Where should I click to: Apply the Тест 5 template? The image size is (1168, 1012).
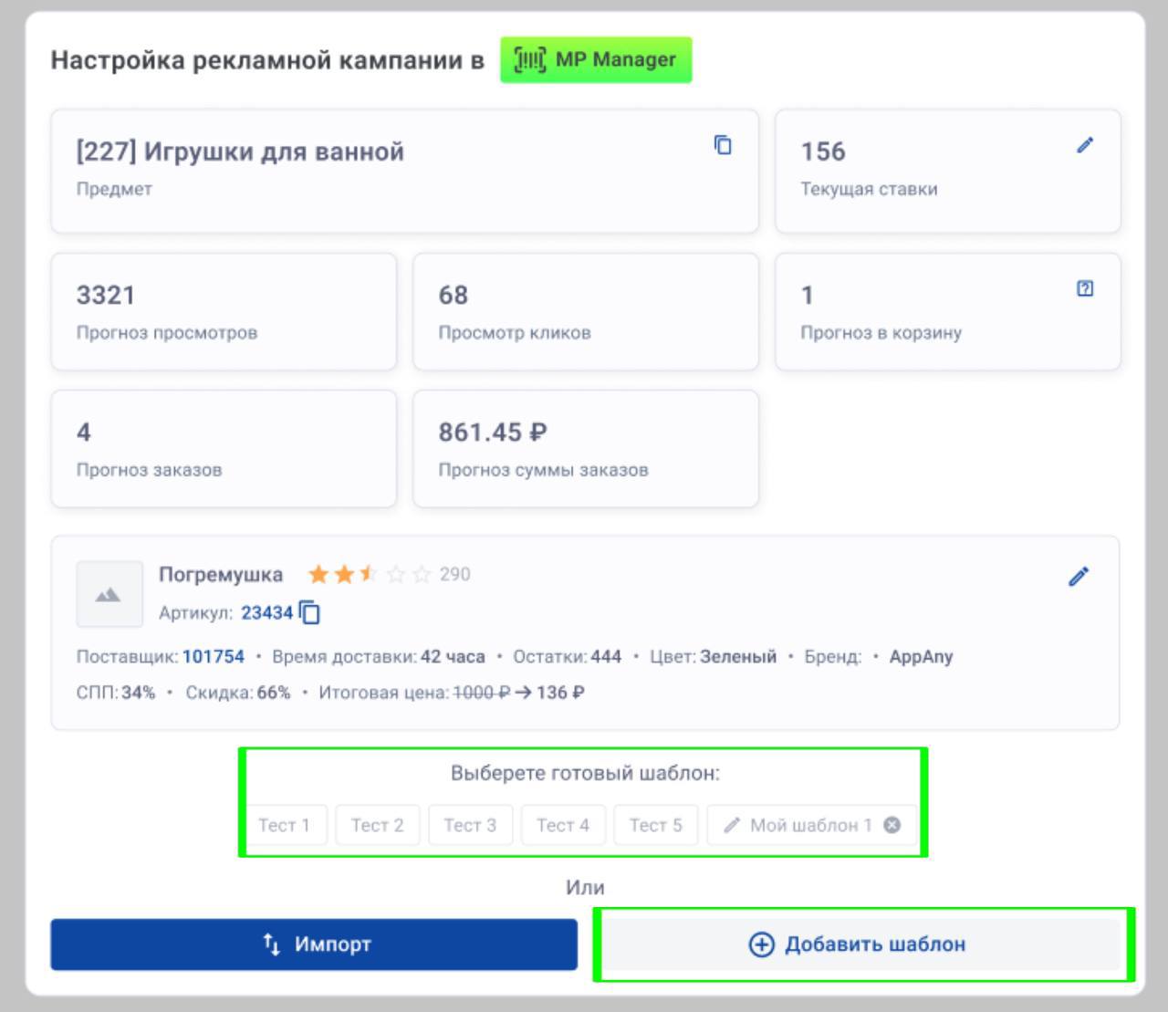pyautogui.click(x=655, y=825)
